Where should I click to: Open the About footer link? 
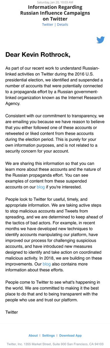[x=33, y=336]
